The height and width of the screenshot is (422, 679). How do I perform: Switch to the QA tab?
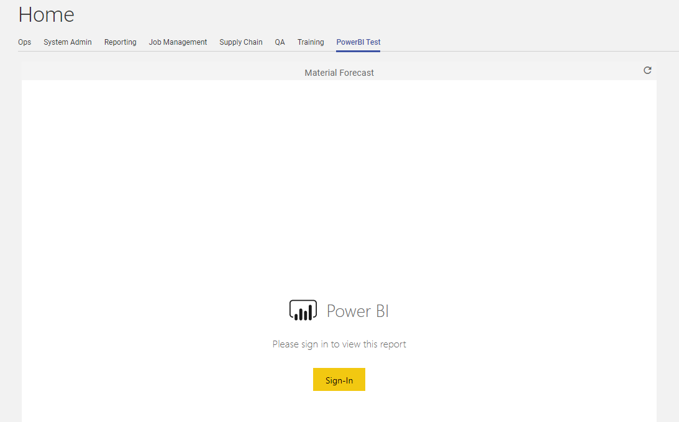pyautogui.click(x=280, y=42)
